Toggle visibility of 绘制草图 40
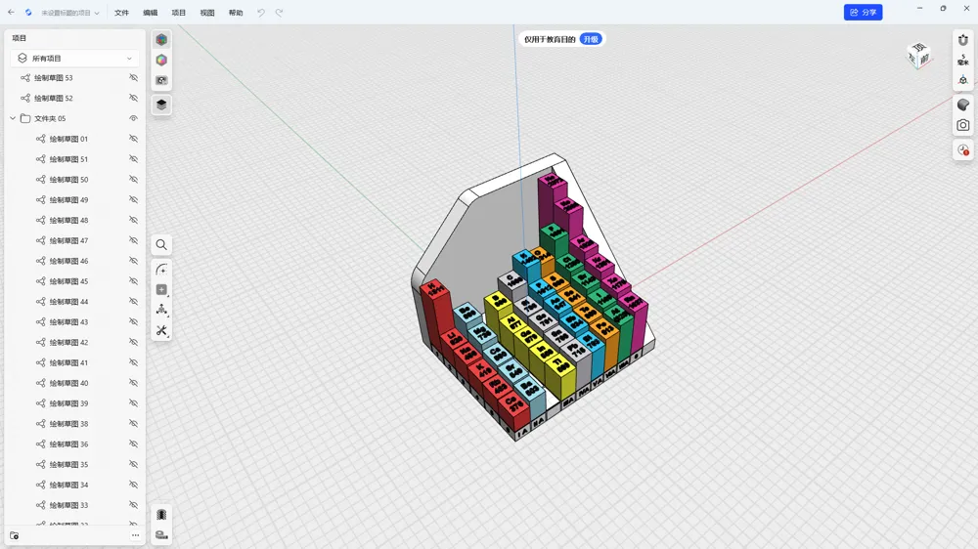 (x=133, y=383)
